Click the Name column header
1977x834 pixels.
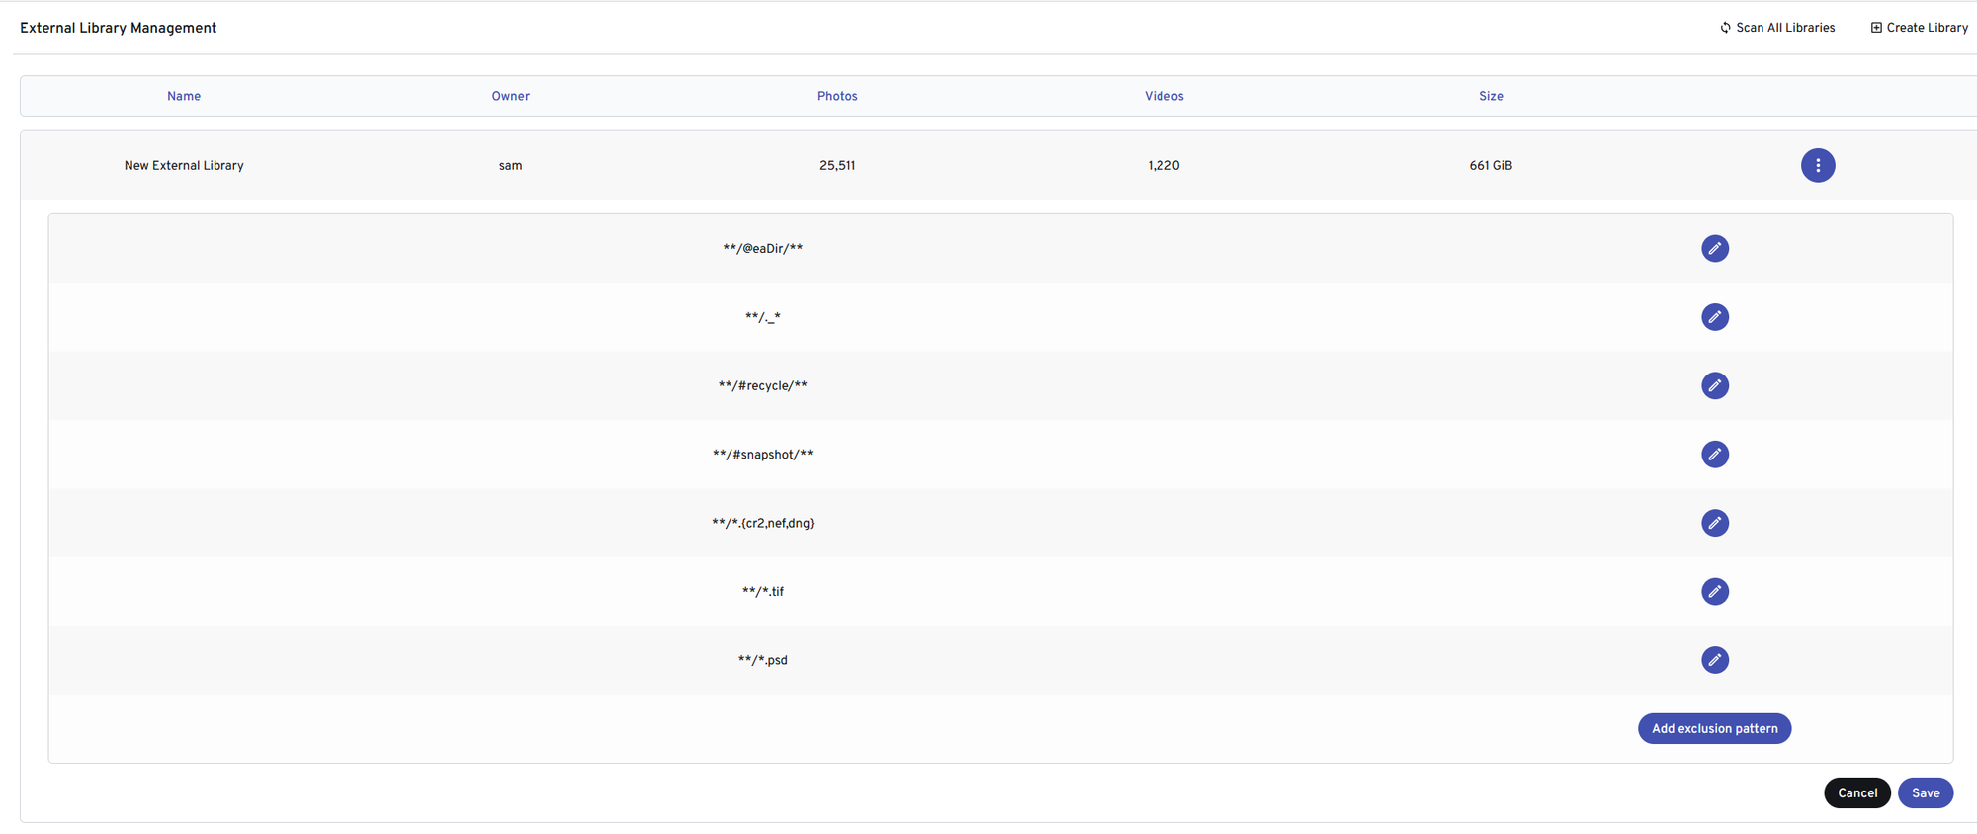point(184,96)
